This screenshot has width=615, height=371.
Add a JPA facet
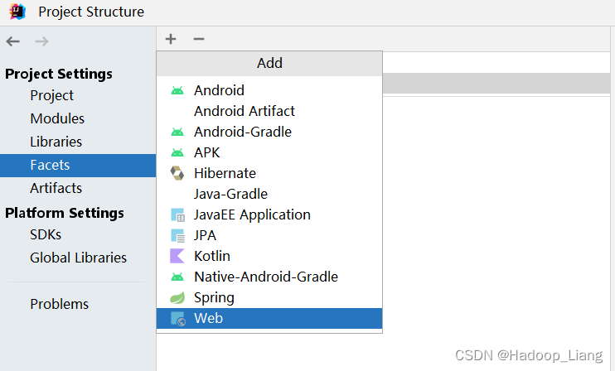[x=269, y=235]
